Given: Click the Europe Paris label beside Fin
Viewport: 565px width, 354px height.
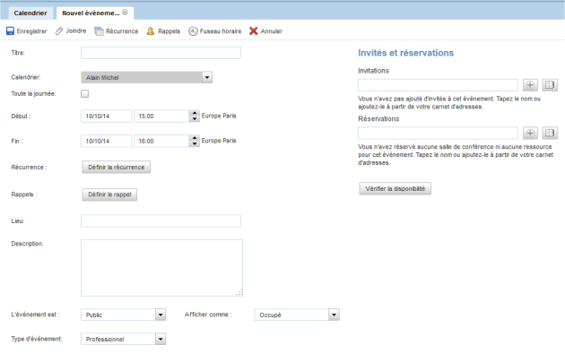Looking at the screenshot, I should point(219,141).
